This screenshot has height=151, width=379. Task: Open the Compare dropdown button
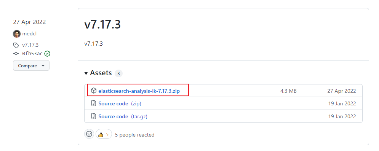tap(31, 65)
